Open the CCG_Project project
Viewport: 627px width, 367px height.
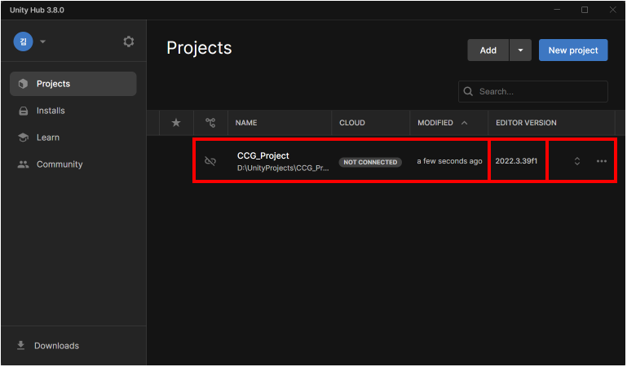pyautogui.click(x=263, y=155)
